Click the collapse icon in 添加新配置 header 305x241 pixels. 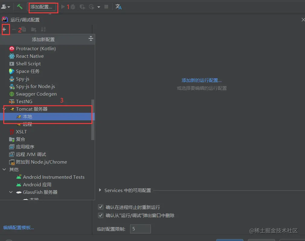coord(91,38)
